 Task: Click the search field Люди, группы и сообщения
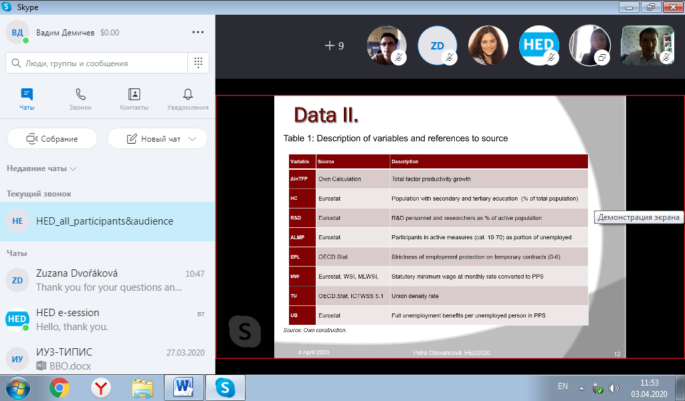[97, 63]
